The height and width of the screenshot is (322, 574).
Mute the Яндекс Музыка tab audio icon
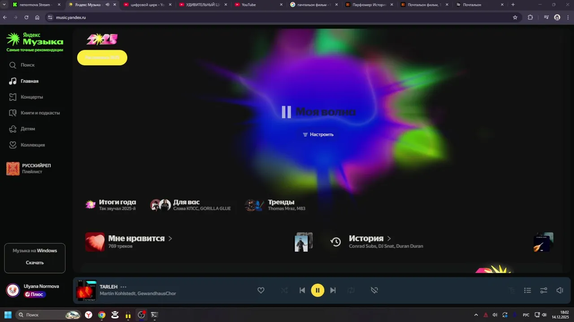[107, 4]
